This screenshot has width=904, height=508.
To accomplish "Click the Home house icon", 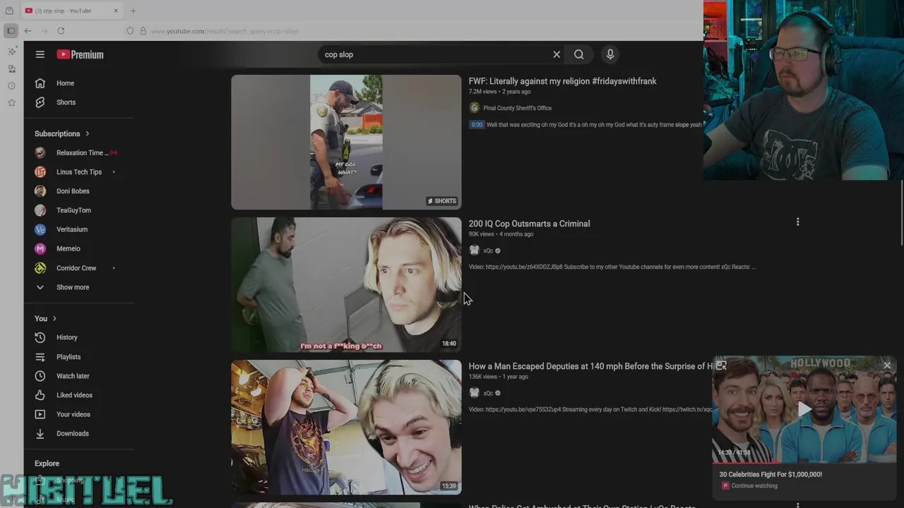I will coord(40,83).
